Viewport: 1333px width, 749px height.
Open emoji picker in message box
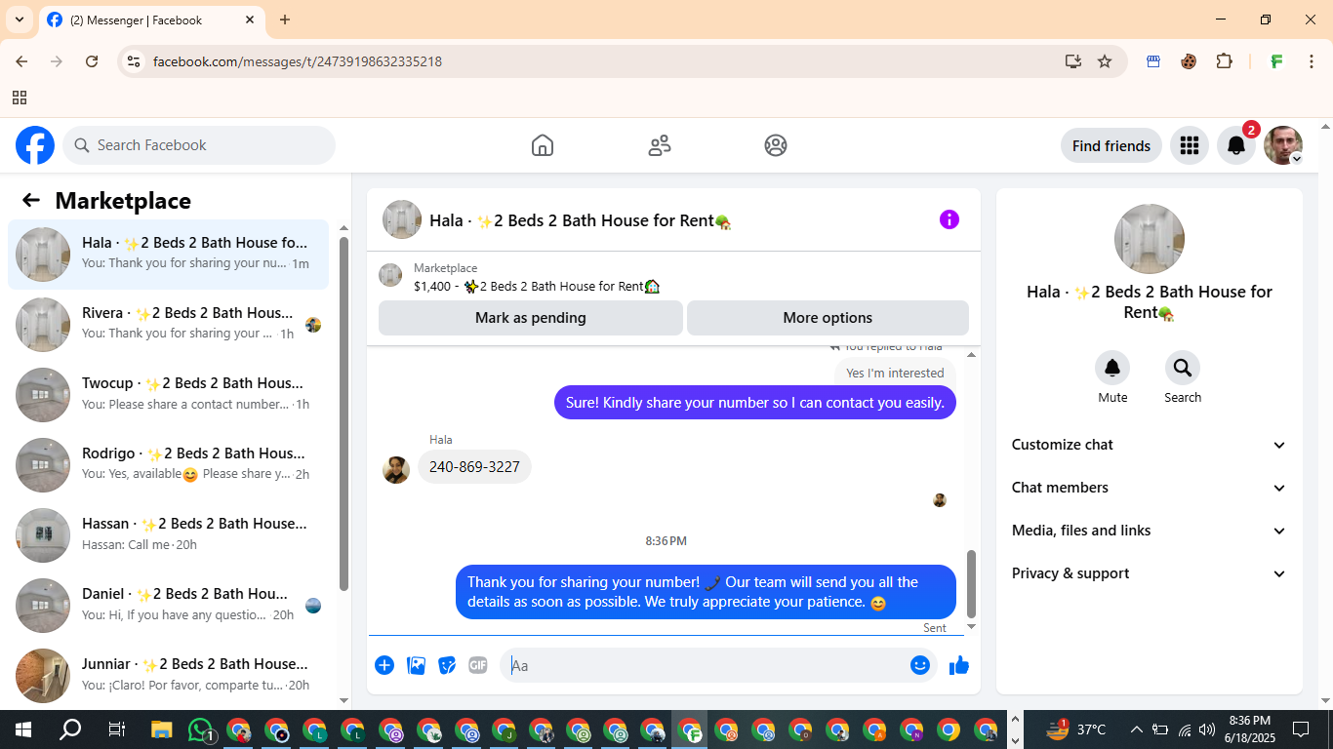[920, 665]
